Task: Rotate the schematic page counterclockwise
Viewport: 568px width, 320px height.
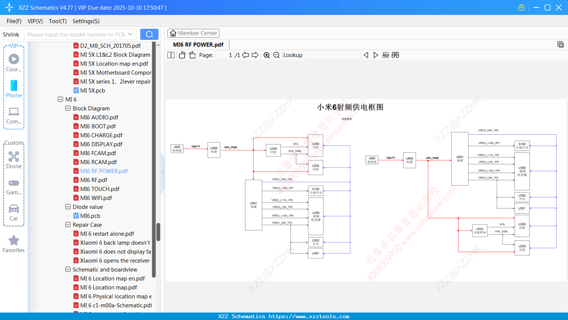Action: pyautogui.click(x=182, y=55)
